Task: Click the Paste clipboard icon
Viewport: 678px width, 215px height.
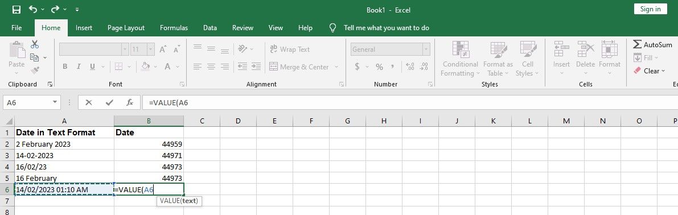Action: [x=17, y=50]
